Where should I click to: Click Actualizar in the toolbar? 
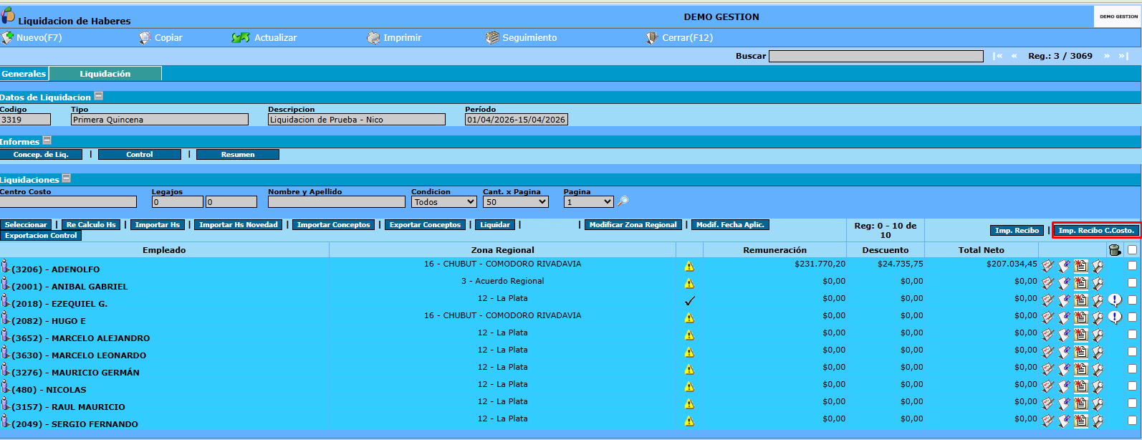pos(264,38)
